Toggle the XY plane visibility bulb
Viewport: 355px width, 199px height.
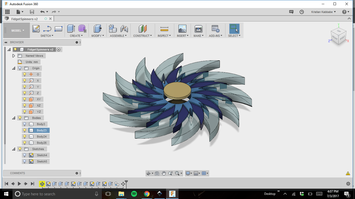point(25,99)
